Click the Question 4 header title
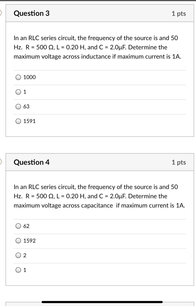Viewport: 196px width, 306px height. tap(32, 162)
